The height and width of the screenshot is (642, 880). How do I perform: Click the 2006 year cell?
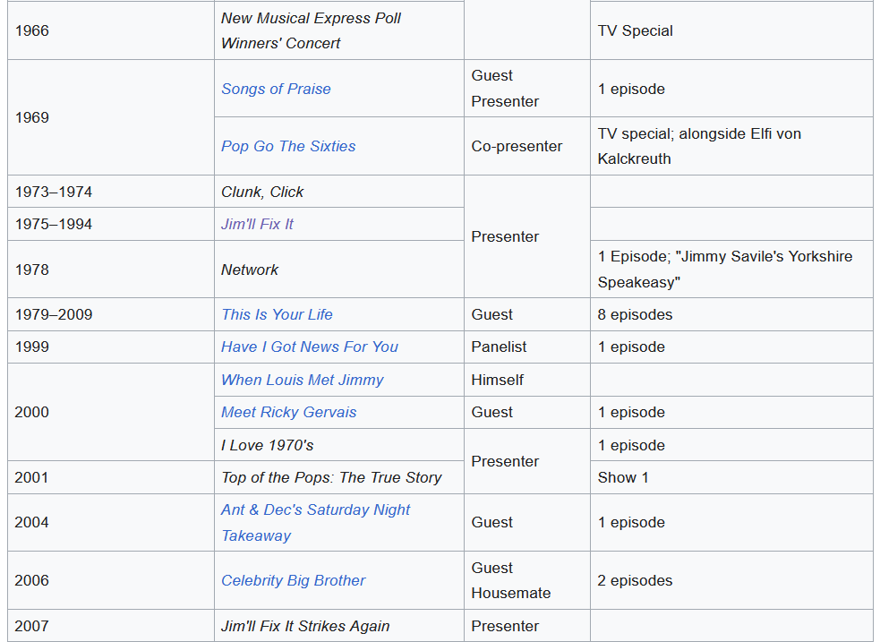coord(111,580)
